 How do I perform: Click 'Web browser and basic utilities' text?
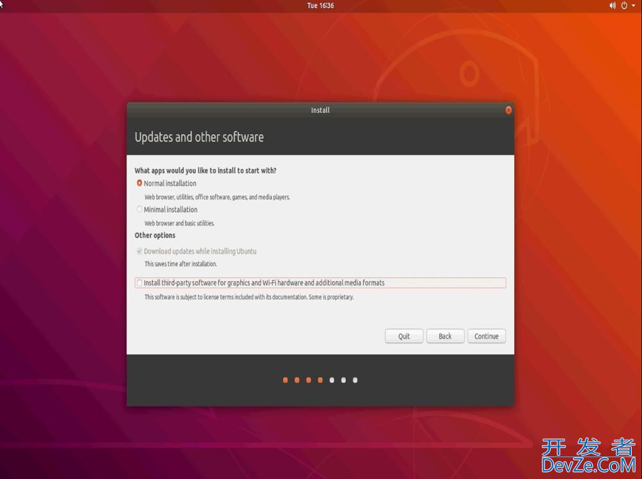tap(179, 223)
